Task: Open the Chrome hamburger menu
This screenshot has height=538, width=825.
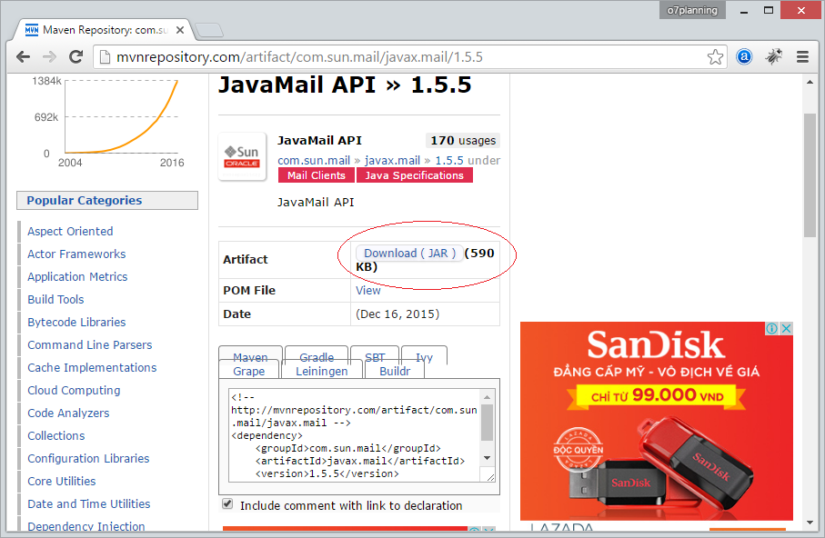Action: [802, 56]
